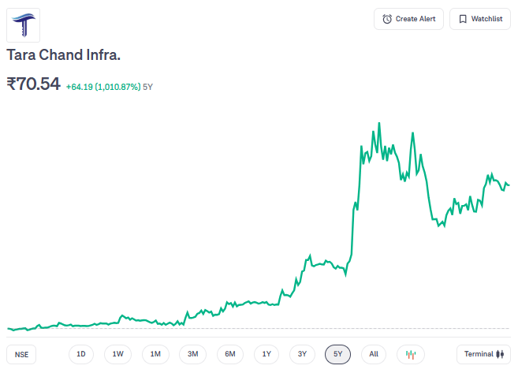Switch chart to the 1M range
Image resolution: width=518 pixels, height=373 pixels.
(155, 354)
